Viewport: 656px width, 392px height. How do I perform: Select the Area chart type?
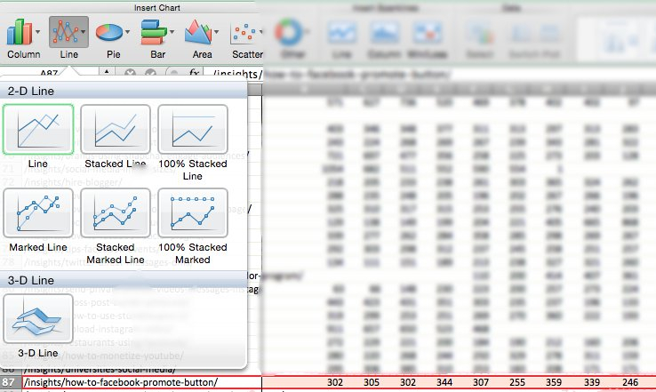pyautogui.click(x=202, y=38)
